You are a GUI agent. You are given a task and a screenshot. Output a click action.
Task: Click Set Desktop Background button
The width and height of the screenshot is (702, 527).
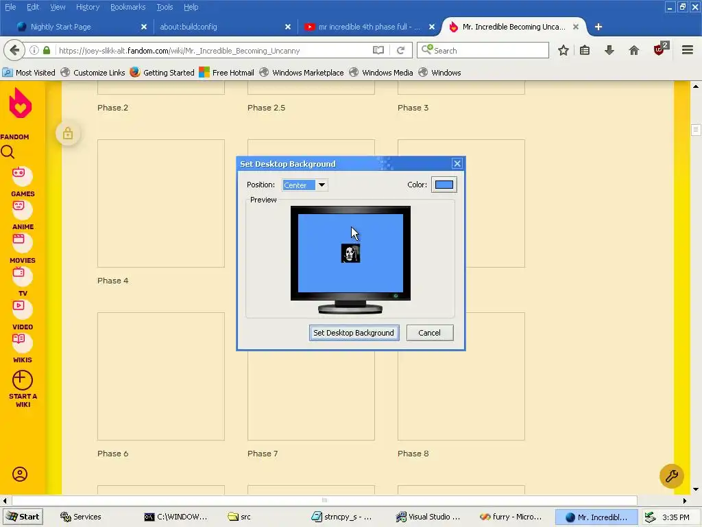(x=354, y=333)
